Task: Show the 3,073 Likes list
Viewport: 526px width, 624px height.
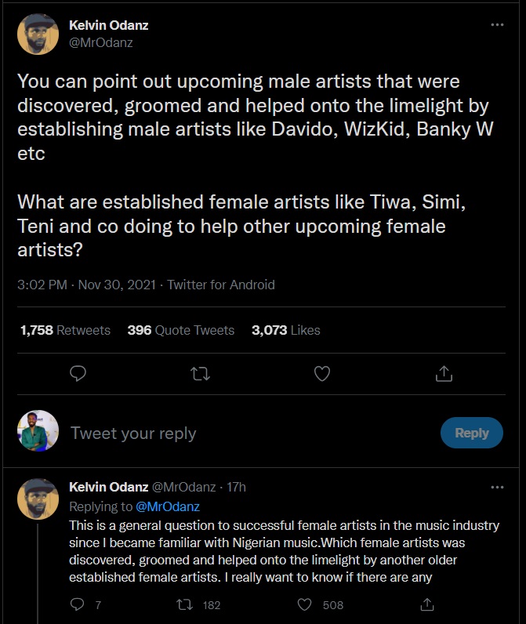Action: [x=285, y=330]
